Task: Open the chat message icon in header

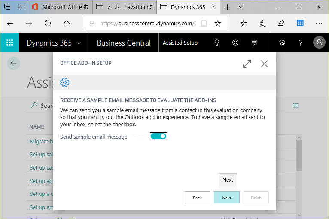Action: click(x=254, y=43)
